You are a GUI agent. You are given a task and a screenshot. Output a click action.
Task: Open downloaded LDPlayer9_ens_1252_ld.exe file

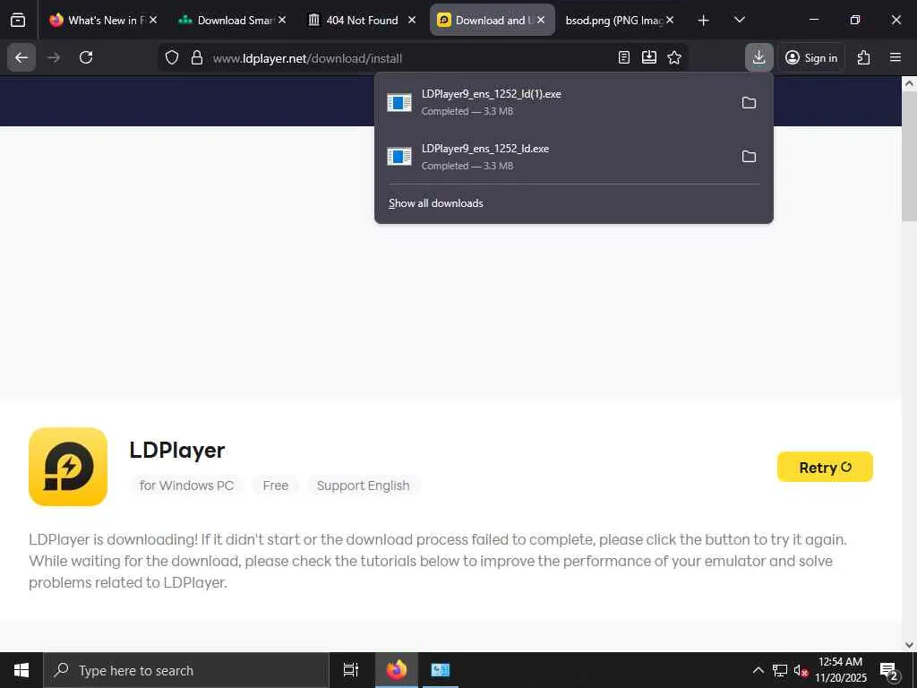click(555, 156)
